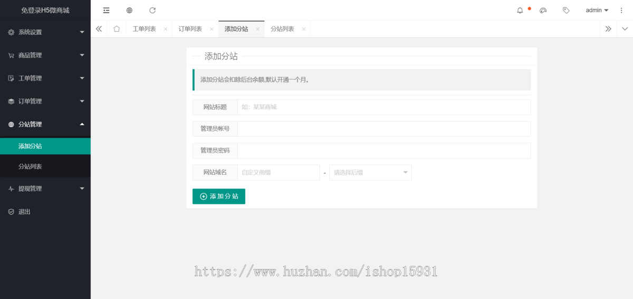Click the 退出 shield icon
The image size is (633, 299).
(x=11, y=212)
